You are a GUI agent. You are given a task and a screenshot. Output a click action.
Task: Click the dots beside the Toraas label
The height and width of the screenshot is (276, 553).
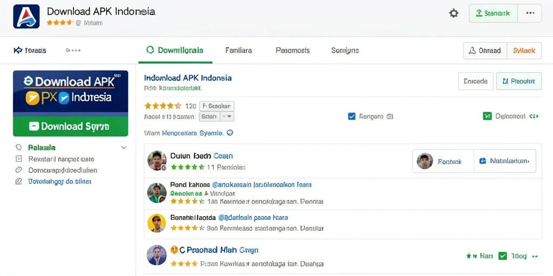[x=73, y=50]
